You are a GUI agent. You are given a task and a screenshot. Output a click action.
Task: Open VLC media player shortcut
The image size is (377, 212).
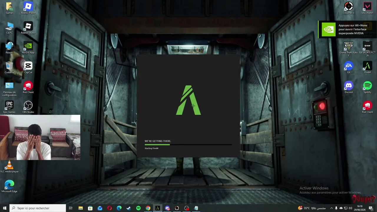(x=9, y=167)
